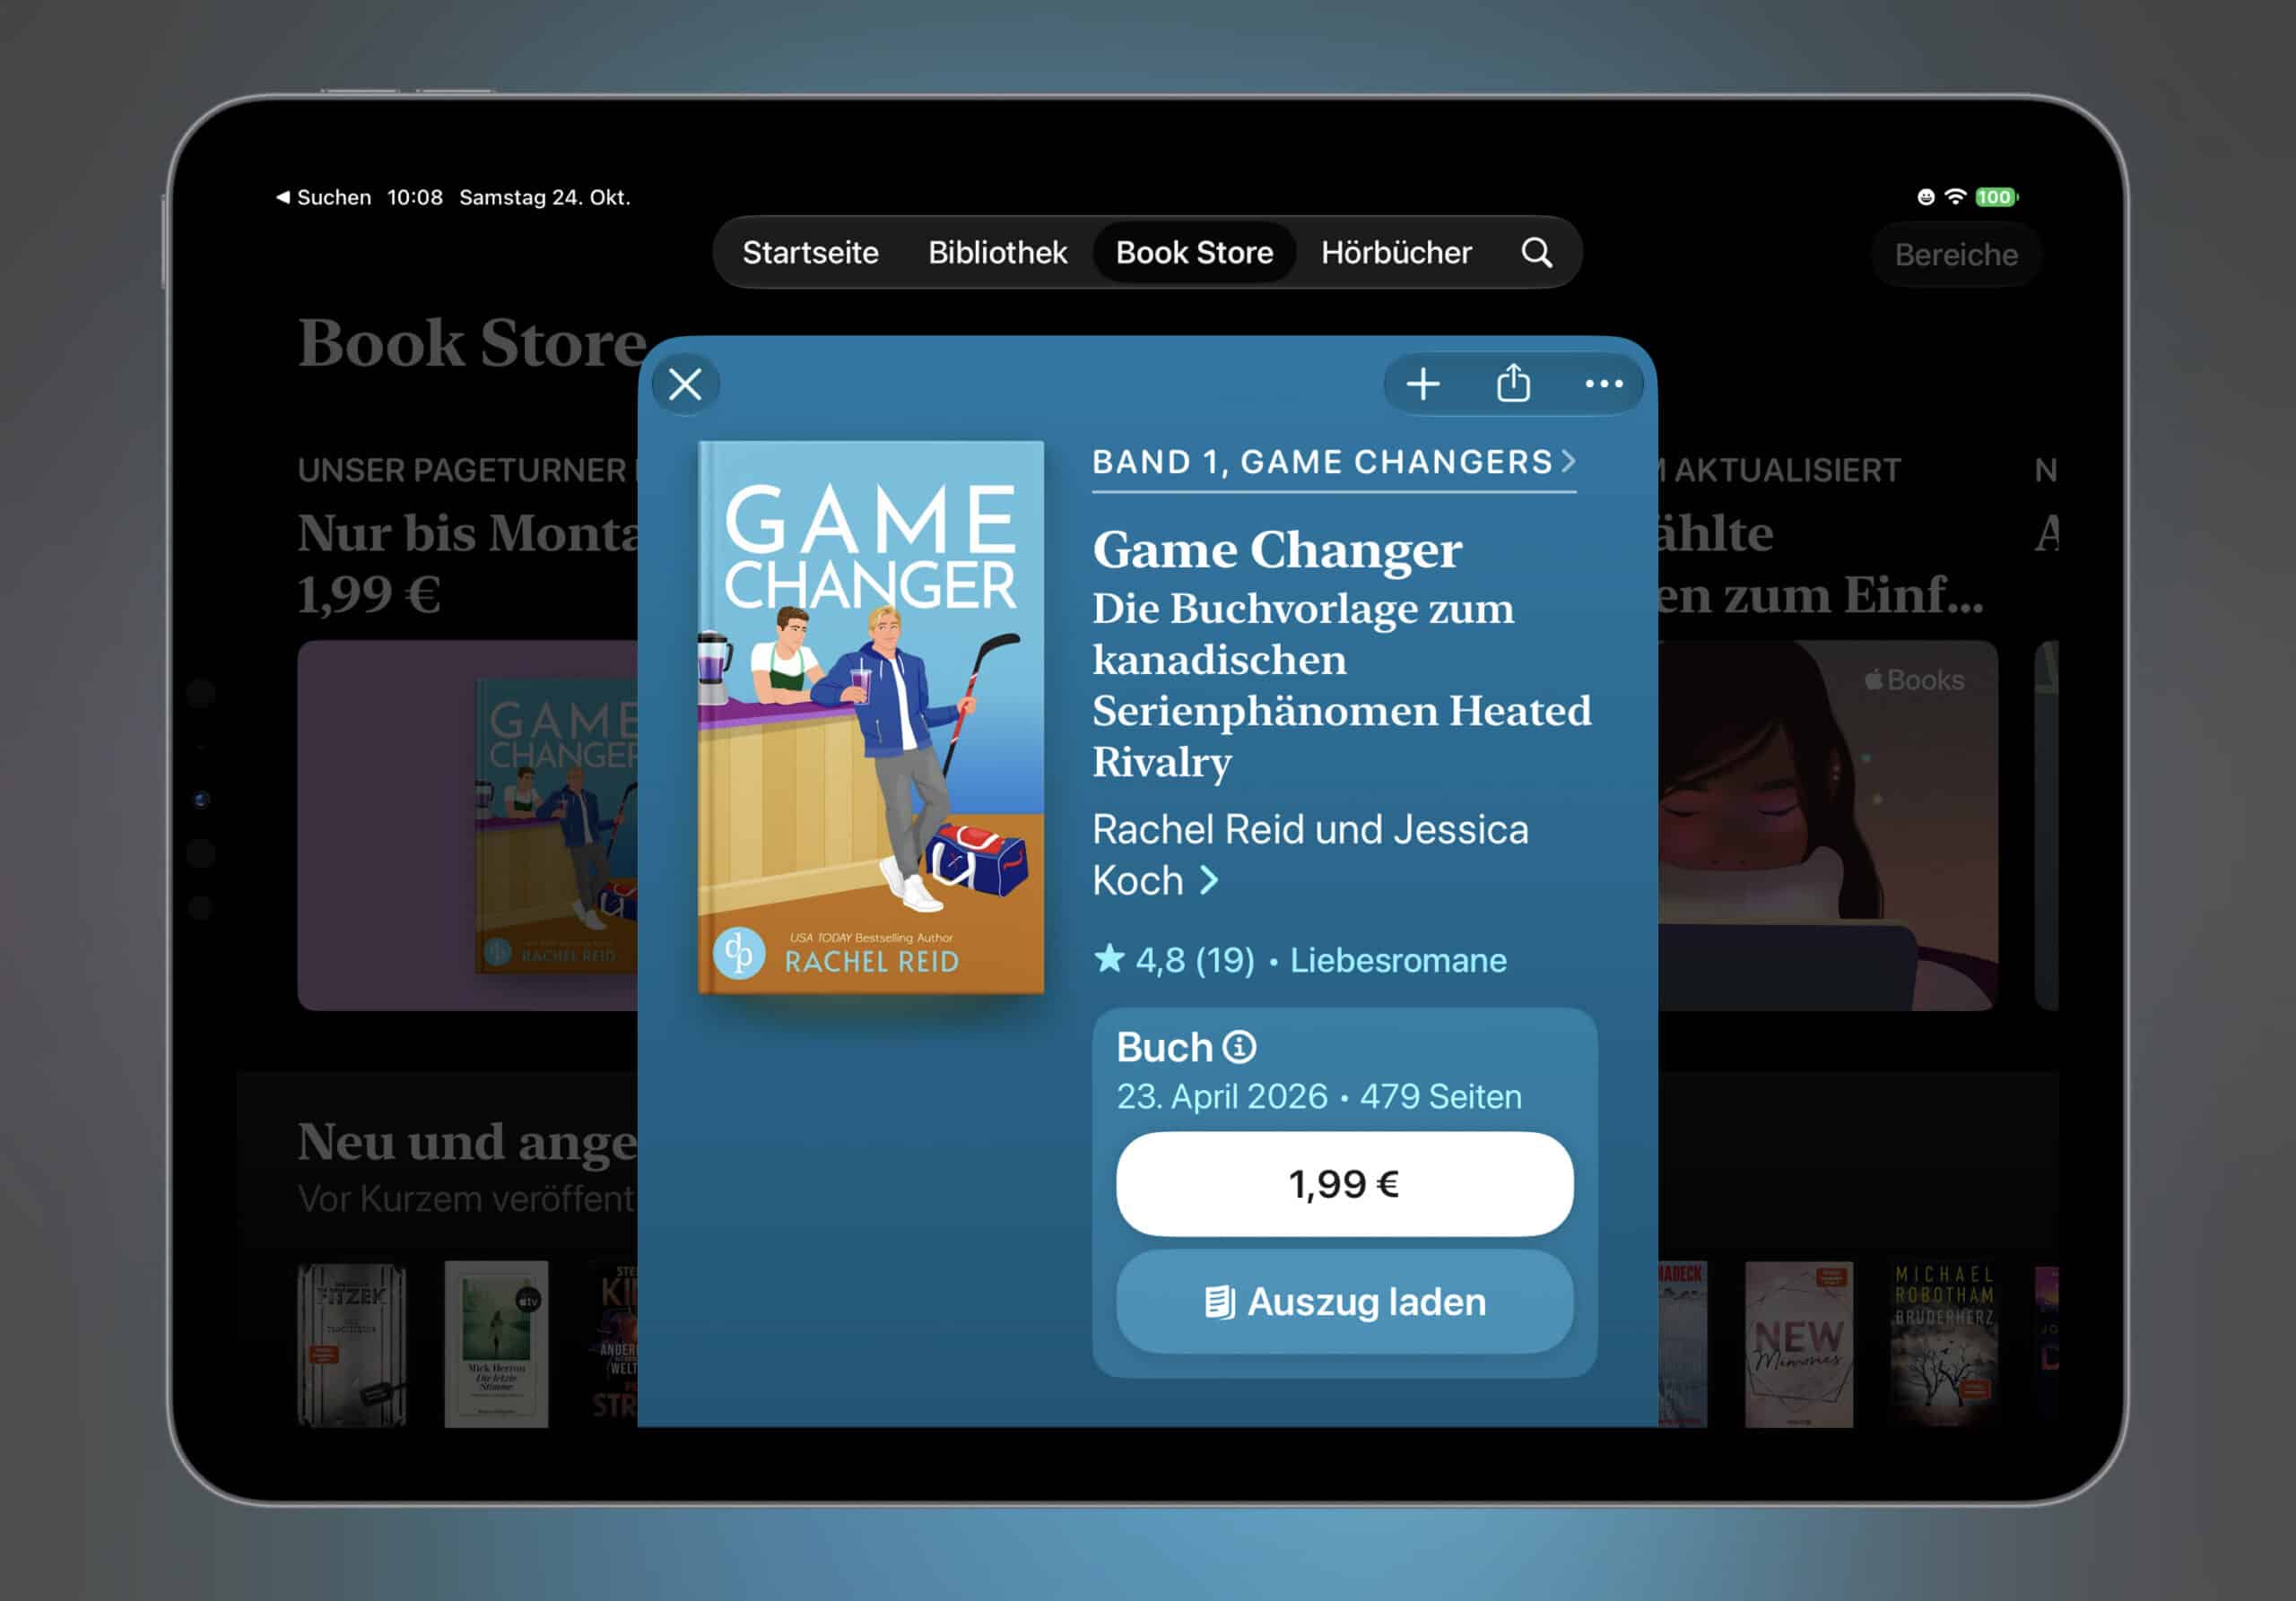Tap the battery 100 indicator
The width and height of the screenshot is (2296, 1601).
coord(1996,197)
